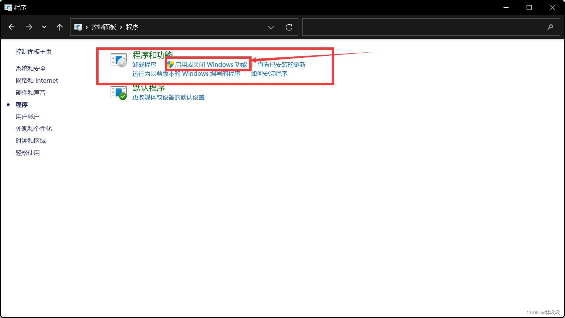Screen dimensions: 565x318
Task: Open 启用或关闭 Windows 功能
Action: point(211,65)
